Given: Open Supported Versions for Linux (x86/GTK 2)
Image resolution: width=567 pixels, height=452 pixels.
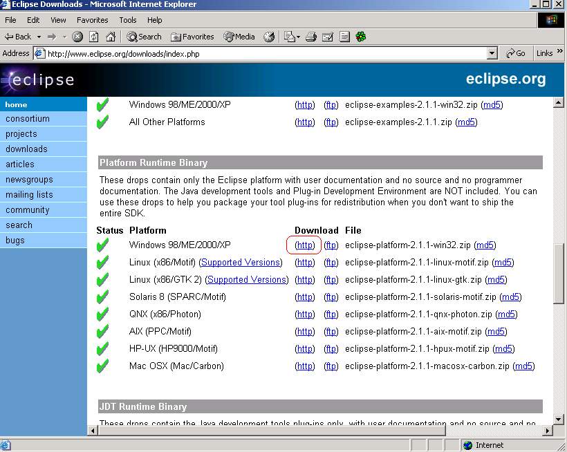Looking at the screenshot, I should (247, 280).
